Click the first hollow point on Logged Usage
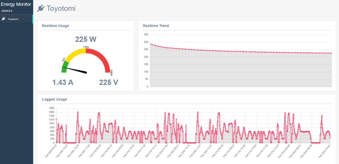This screenshot has height=164, width=339. [56, 119]
